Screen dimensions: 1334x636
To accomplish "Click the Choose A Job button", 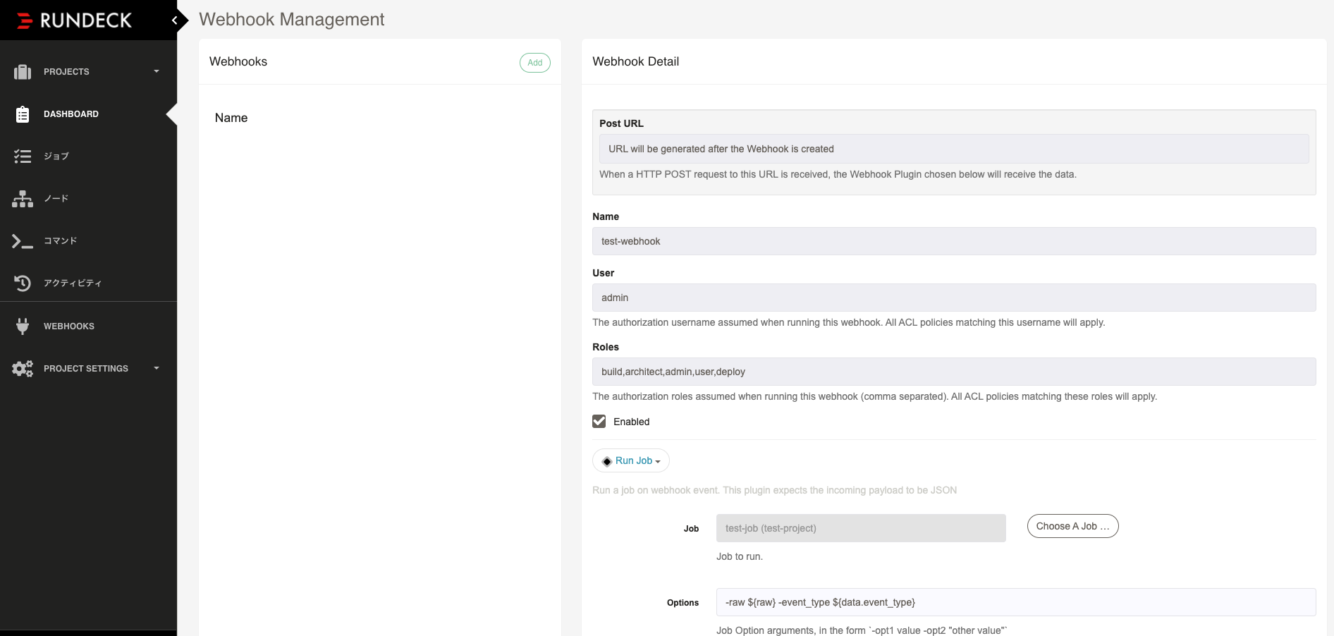I will [1072, 527].
